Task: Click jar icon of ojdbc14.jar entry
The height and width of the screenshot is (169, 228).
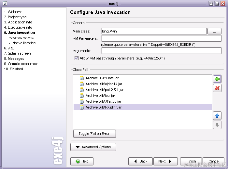Action: (x=82, y=84)
